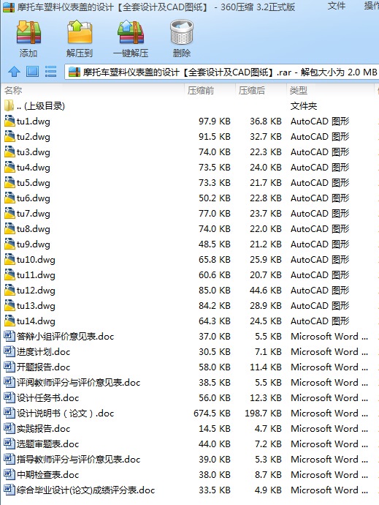Click the 添加 (Add) toolbar icon
The width and height of the screenshot is (379, 505).
(28, 32)
